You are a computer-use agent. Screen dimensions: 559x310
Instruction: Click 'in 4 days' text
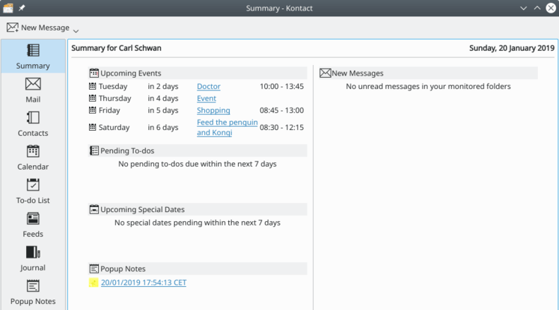[163, 99]
